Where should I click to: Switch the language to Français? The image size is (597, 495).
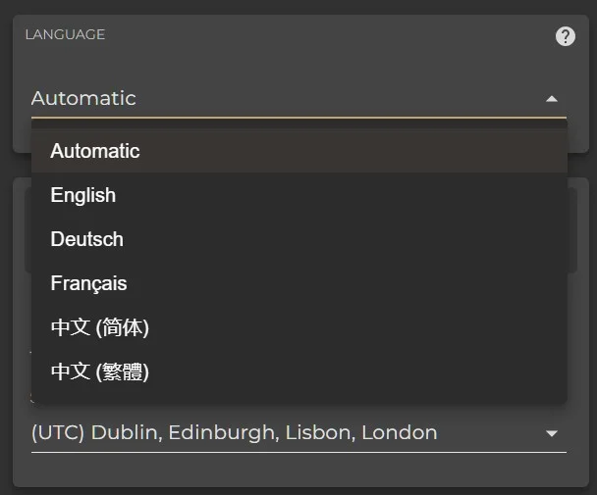(x=298, y=283)
